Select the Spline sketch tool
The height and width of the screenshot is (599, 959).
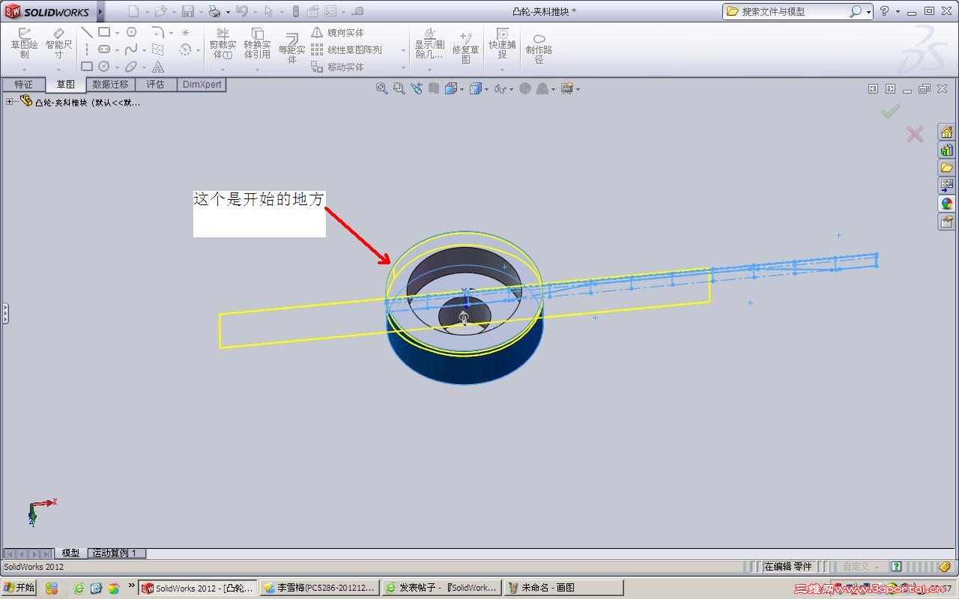[x=132, y=49]
